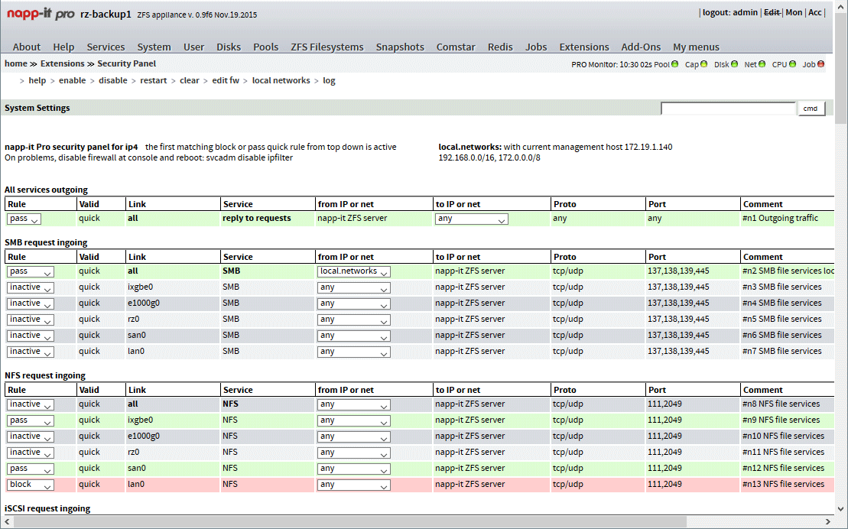The height and width of the screenshot is (529, 848).
Task: Open My menus
Action: (x=696, y=47)
